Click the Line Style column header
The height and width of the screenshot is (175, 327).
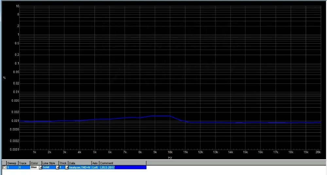tap(50, 163)
